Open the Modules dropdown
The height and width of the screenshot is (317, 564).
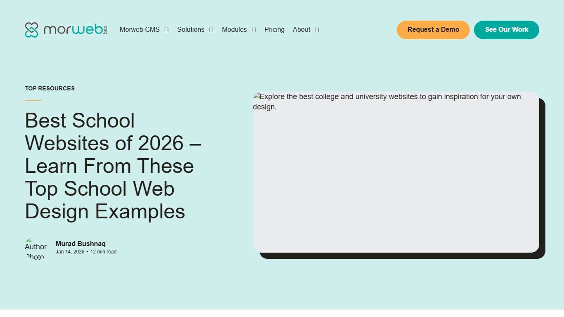pyautogui.click(x=234, y=29)
